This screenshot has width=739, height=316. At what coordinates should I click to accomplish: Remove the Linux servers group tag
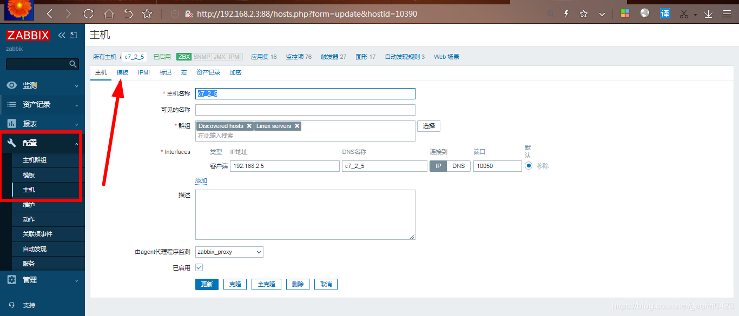click(x=297, y=126)
